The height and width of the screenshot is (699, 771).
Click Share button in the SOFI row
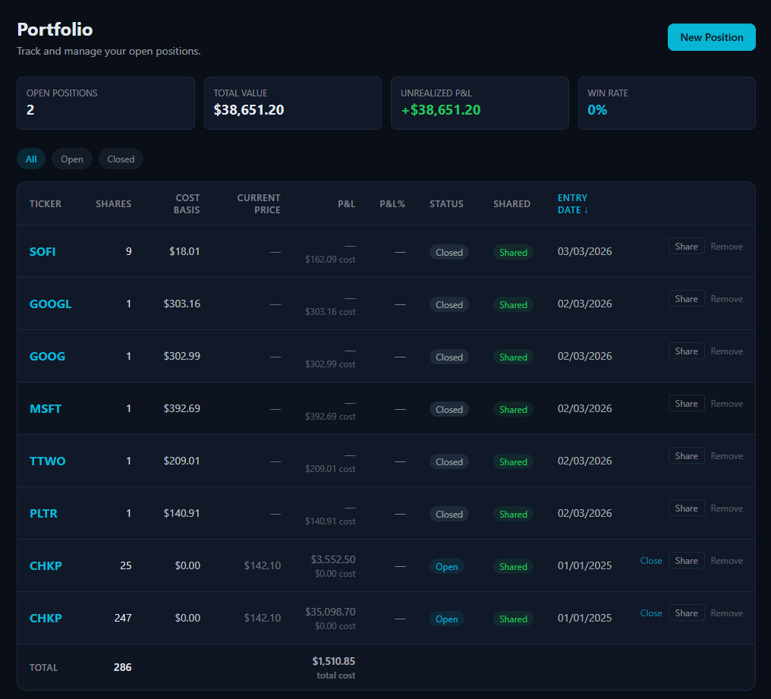(686, 247)
